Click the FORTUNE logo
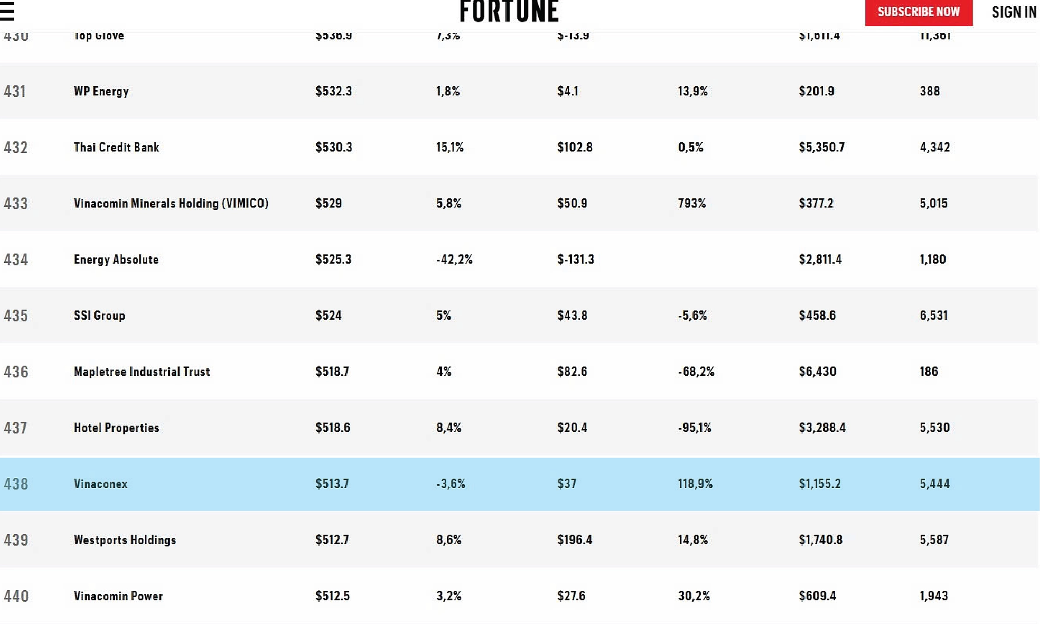The width and height of the screenshot is (1040, 624). pyautogui.click(x=509, y=12)
